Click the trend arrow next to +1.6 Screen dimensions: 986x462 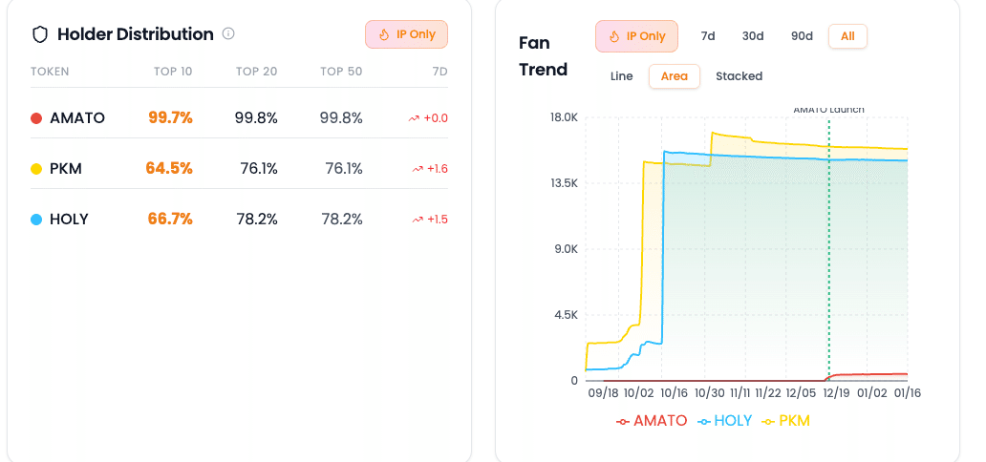click(x=418, y=169)
